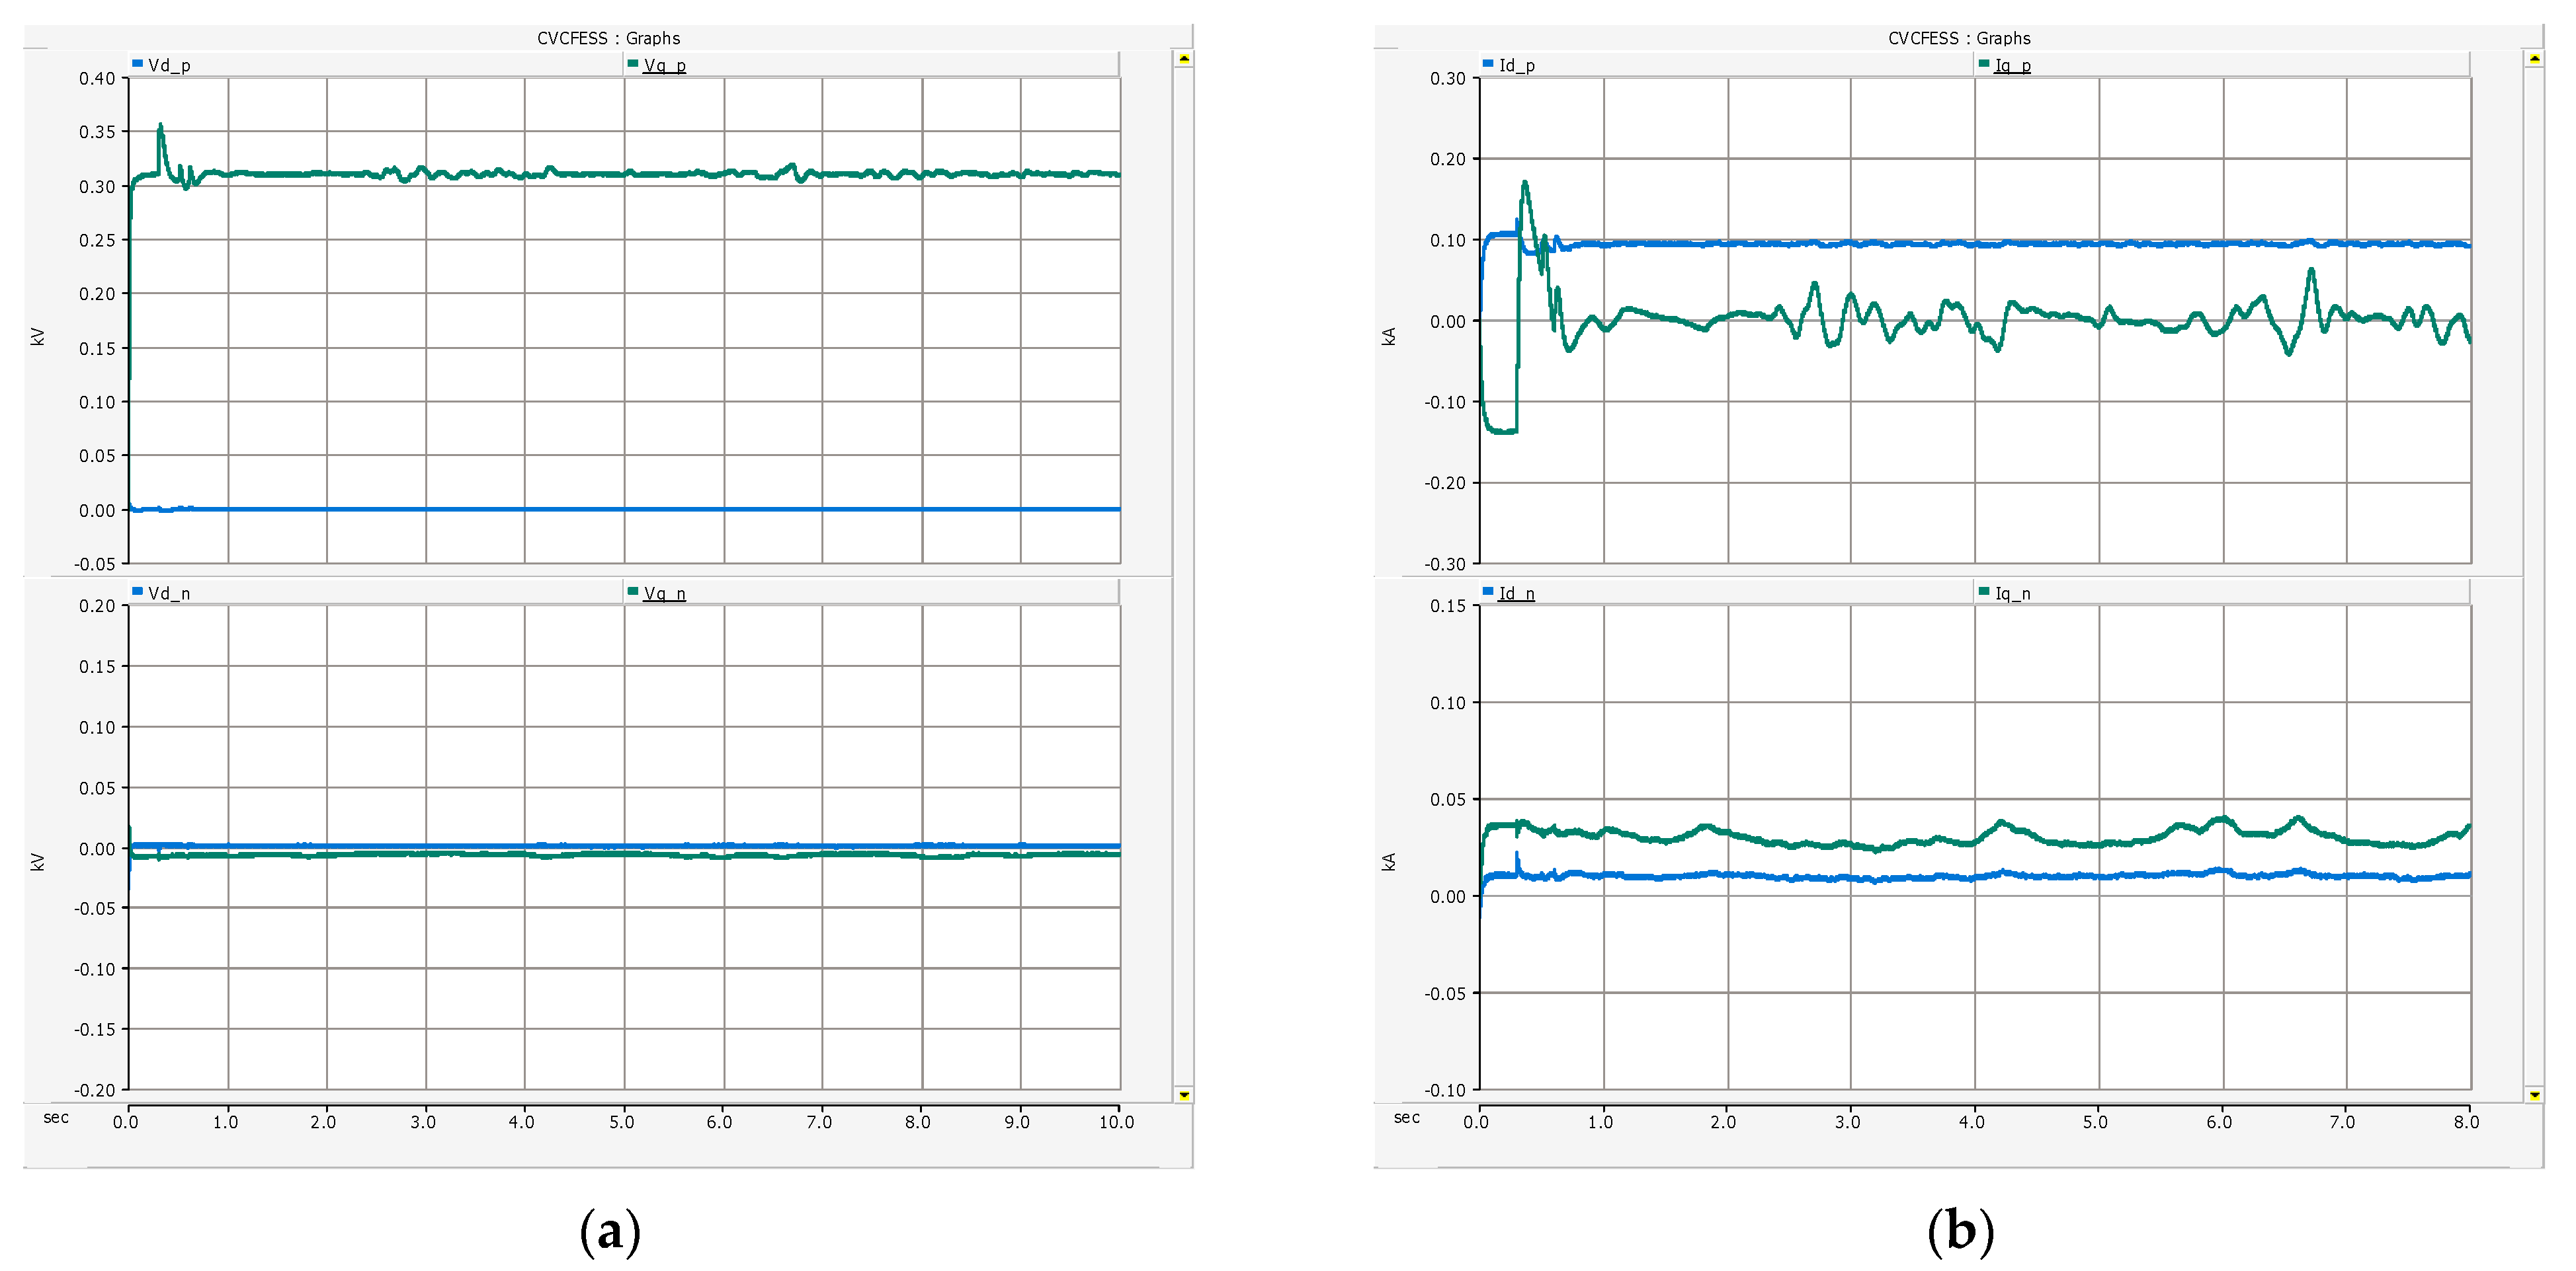Viewport: 2576px width, 1271px height.
Task: Click the blue Vd_n legend square
Action: pyautogui.click(x=137, y=592)
